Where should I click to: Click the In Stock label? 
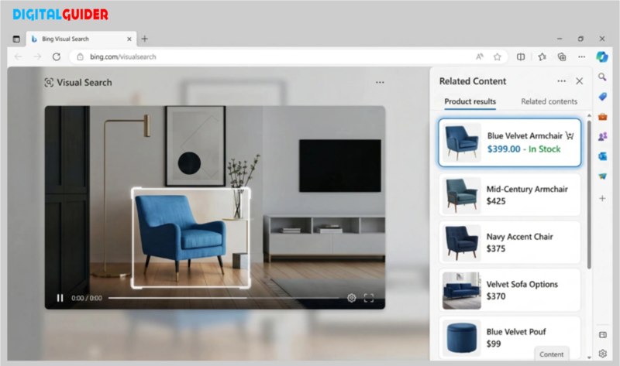(x=545, y=149)
